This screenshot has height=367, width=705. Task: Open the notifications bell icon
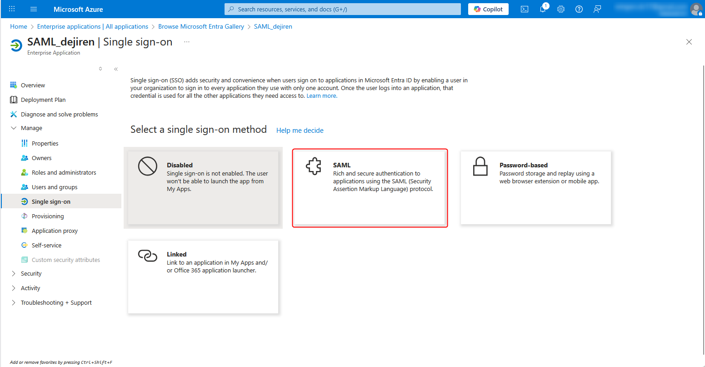543,9
